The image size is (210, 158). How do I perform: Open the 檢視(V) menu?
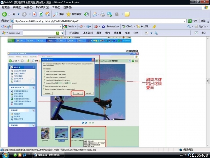28,7
